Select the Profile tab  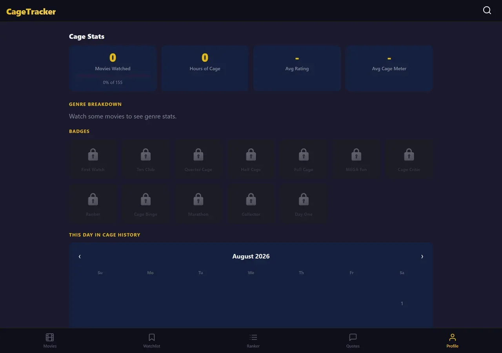pos(452,340)
